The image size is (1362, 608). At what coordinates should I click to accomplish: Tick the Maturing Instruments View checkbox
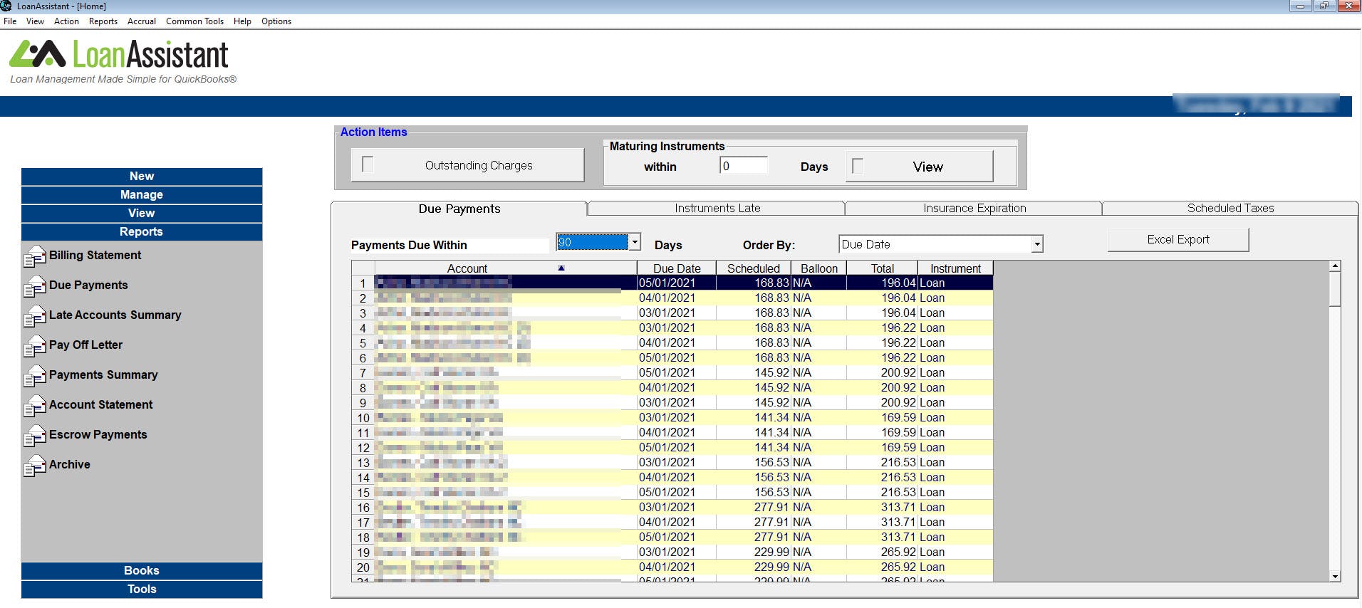pos(858,166)
